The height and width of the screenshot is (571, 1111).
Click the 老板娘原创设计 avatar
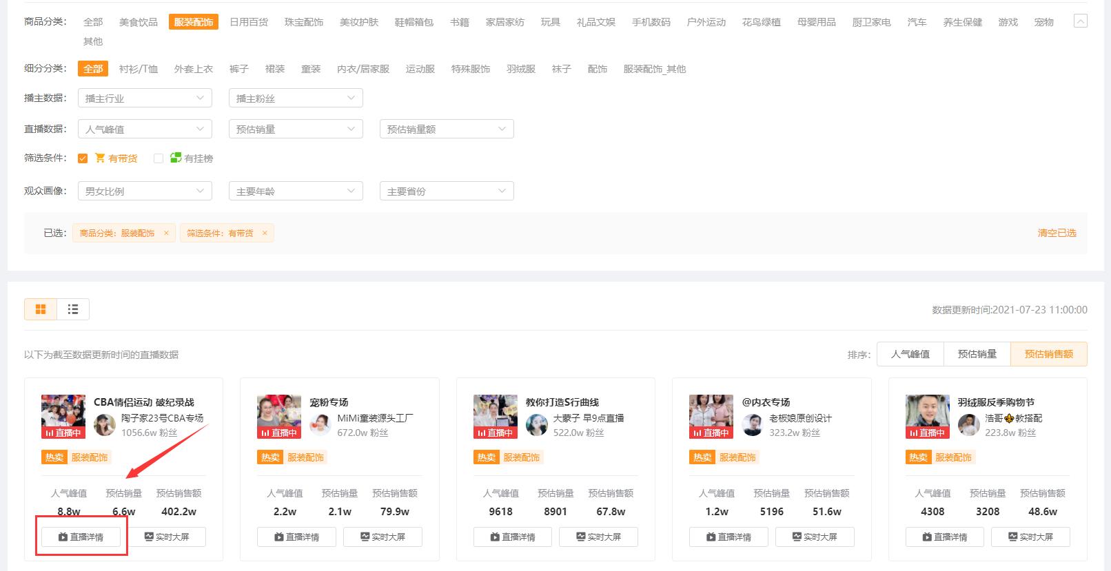(x=753, y=425)
